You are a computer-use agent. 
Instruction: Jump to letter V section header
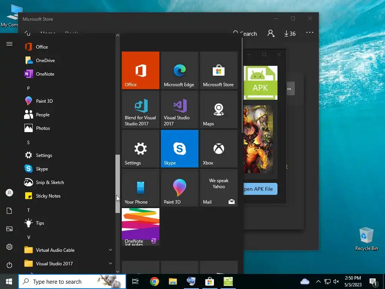(x=29, y=237)
